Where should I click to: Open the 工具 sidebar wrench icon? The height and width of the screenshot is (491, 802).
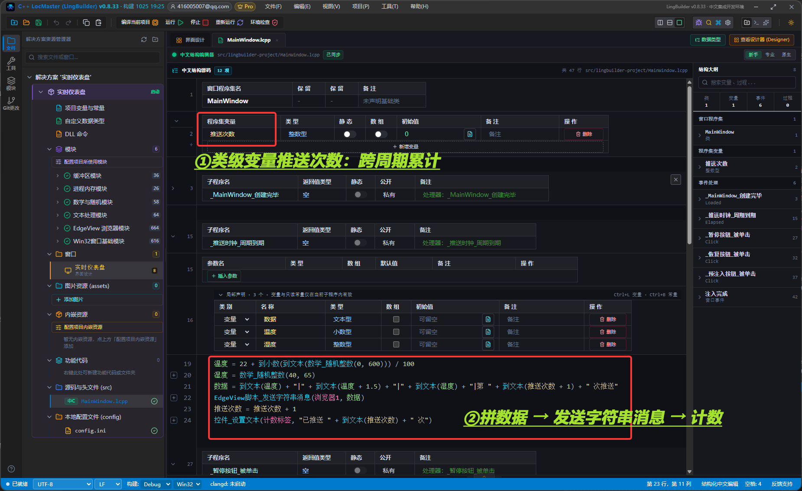pos(11,63)
